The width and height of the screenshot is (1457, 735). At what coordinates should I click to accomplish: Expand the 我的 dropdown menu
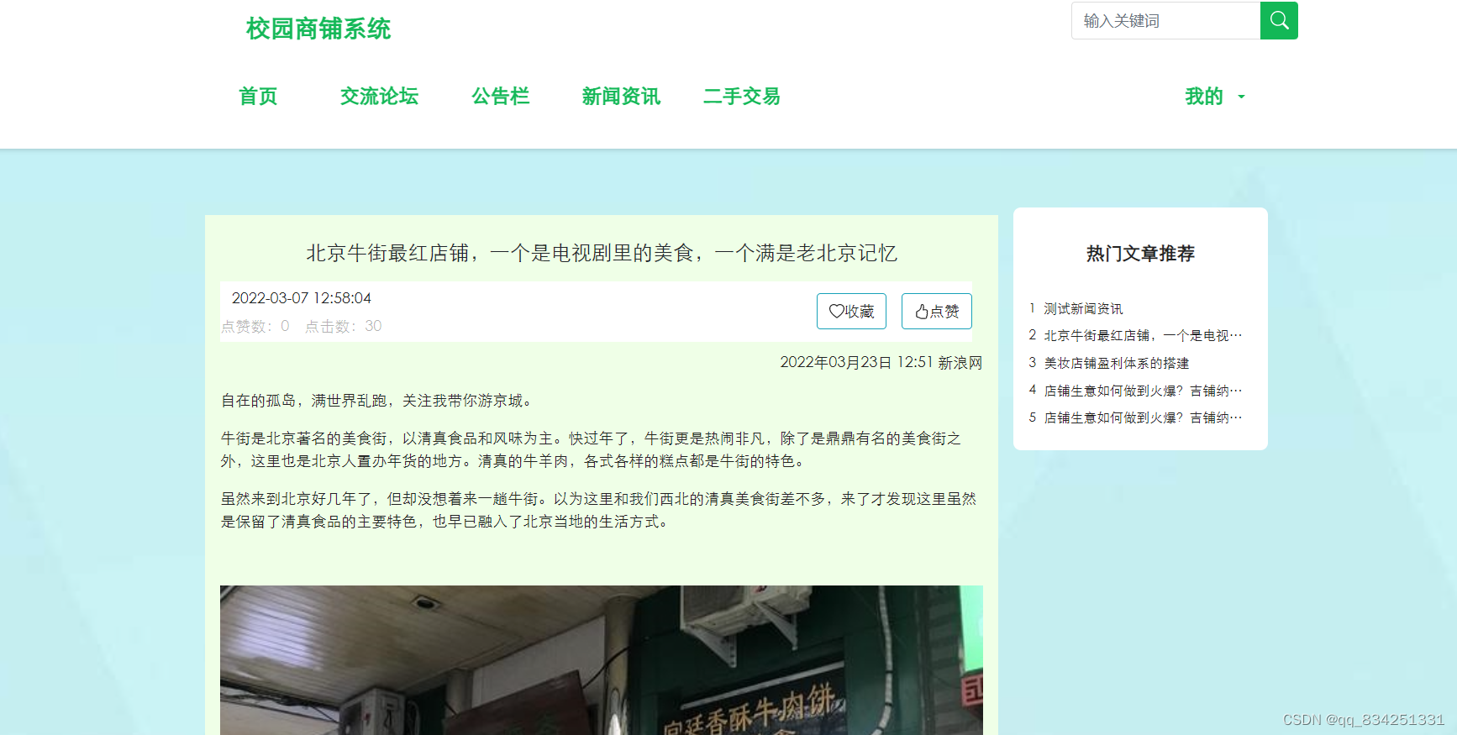pos(1215,97)
